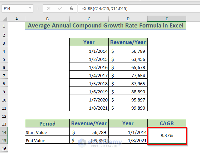Click the title cell 'Average Annual Compound Growth Rate'
This screenshot has width=200, height=153.
coord(105,26)
